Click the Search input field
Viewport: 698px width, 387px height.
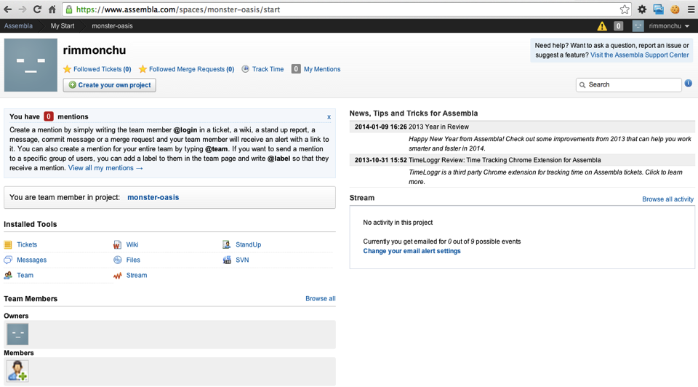pyautogui.click(x=628, y=84)
